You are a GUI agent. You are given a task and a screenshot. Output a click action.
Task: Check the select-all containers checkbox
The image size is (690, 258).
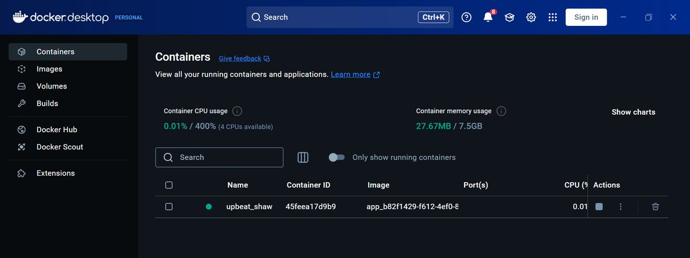[x=168, y=185]
